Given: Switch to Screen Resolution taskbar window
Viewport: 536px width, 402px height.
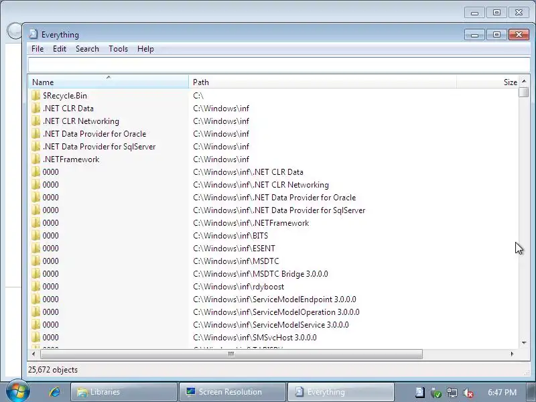Looking at the screenshot, I should (x=232, y=392).
